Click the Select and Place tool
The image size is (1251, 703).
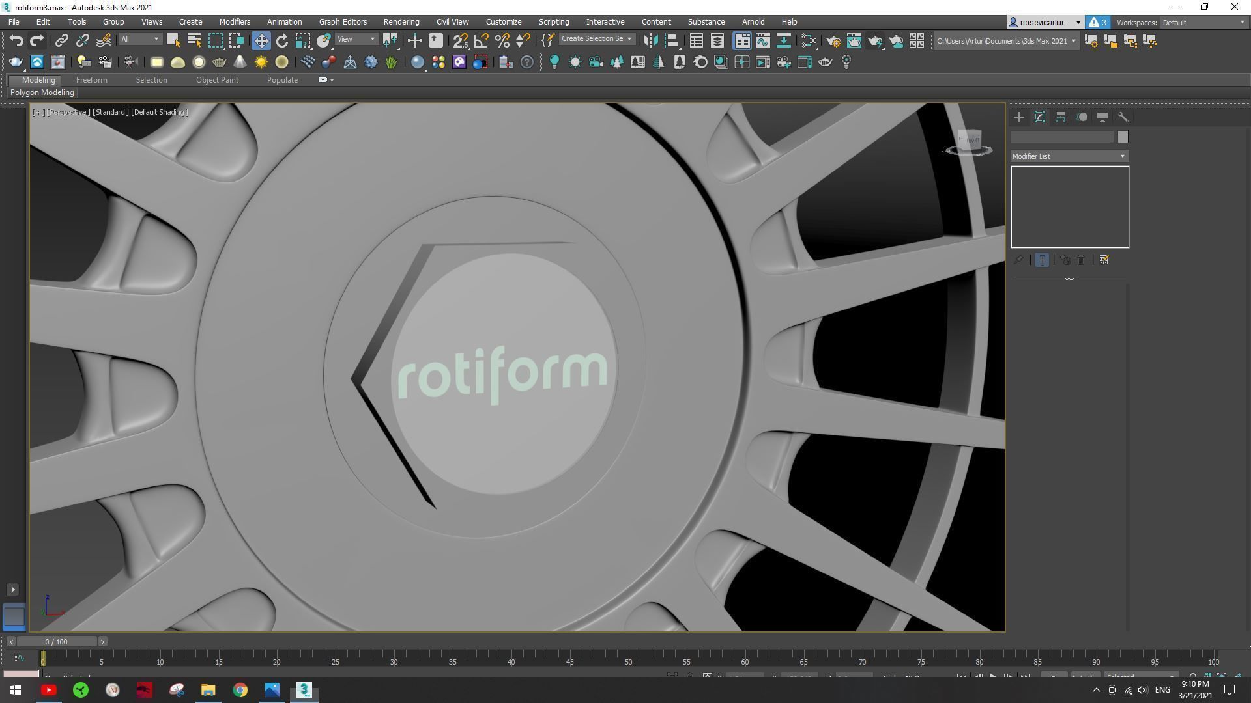tap(324, 40)
